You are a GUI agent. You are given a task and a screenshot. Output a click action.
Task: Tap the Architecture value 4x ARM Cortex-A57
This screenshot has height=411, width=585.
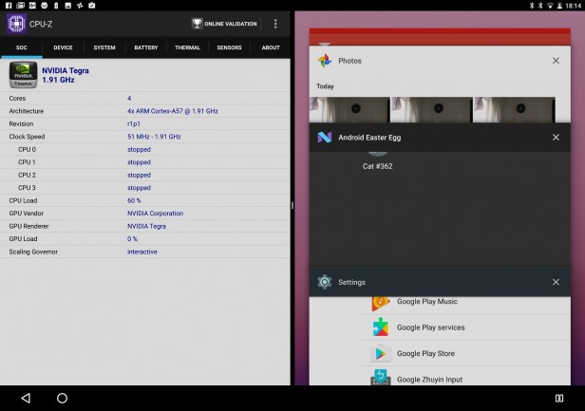(173, 111)
